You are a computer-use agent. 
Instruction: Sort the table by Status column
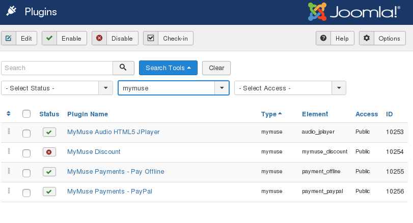pos(49,114)
